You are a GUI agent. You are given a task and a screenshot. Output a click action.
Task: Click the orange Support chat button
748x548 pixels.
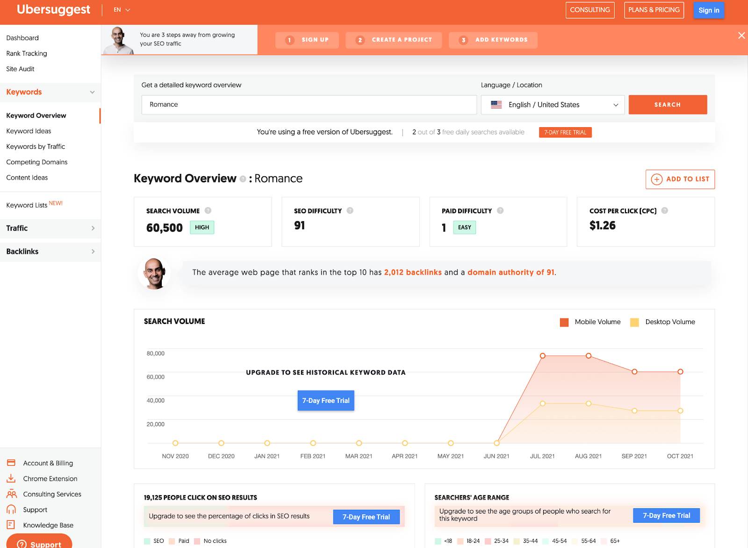39,541
